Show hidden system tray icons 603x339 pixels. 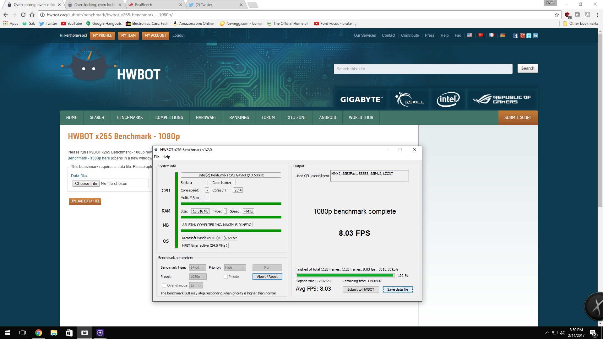pyautogui.click(x=547, y=333)
